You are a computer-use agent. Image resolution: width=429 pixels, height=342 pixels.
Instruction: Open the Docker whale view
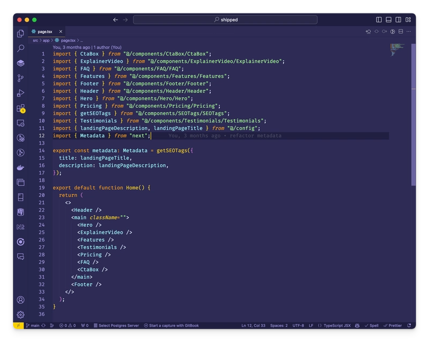[x=20, y=167]
